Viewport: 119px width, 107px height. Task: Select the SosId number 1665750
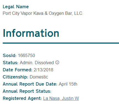tap(26, 55)
